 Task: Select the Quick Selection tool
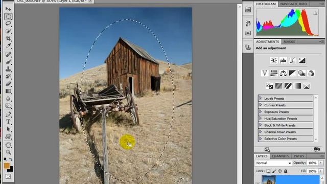[8, 31]
